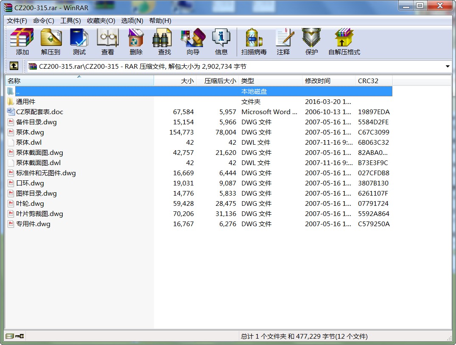Go up one folder level button
The height and width of the screenshot is (345, 456).
pos(14,66)
